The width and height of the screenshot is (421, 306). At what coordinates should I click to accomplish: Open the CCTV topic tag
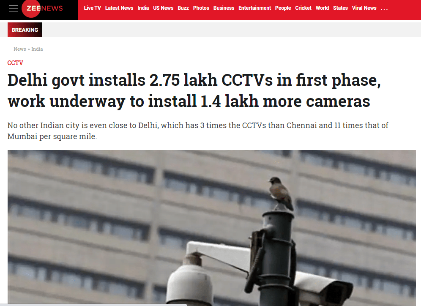click(15, 63)
